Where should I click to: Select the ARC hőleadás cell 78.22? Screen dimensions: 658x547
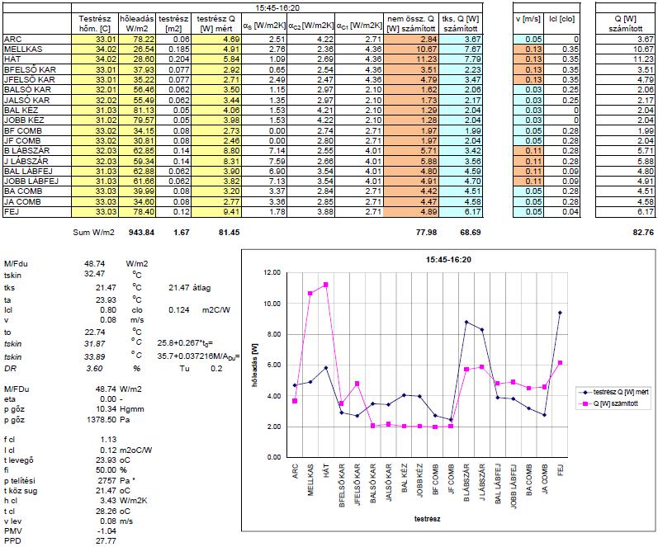[137, 40]
